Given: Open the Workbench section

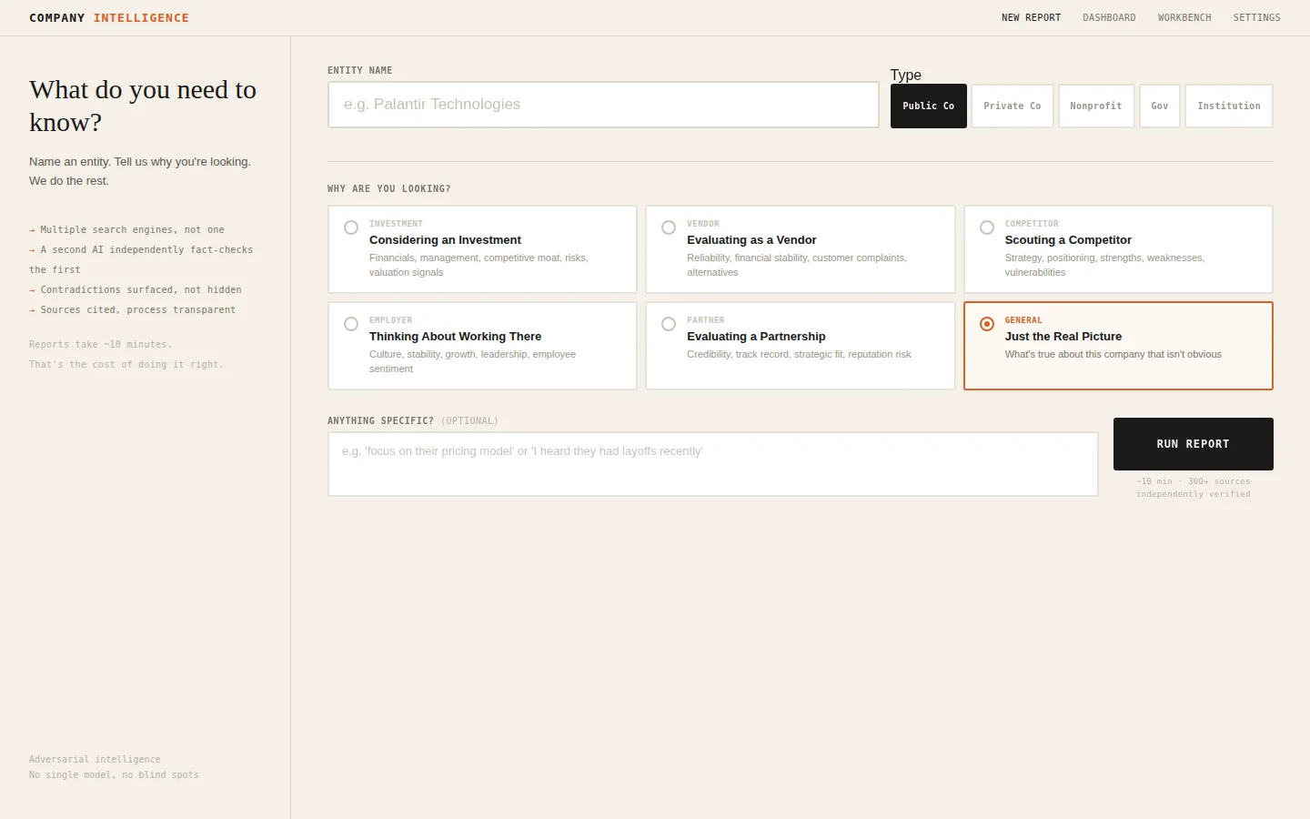Looking at the screenshot, I should (1184, 18).
